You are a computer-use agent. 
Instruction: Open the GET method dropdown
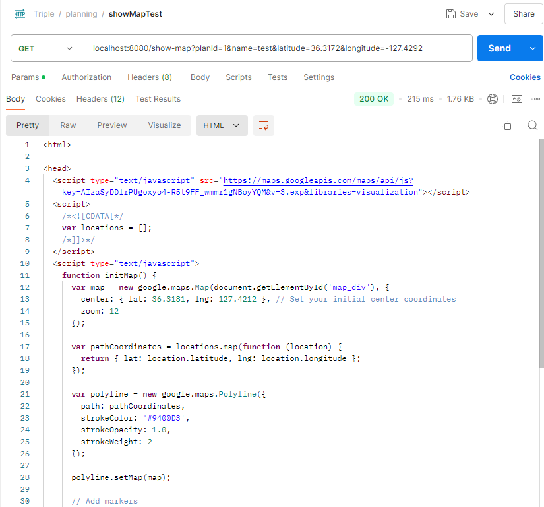coord(46,48)
